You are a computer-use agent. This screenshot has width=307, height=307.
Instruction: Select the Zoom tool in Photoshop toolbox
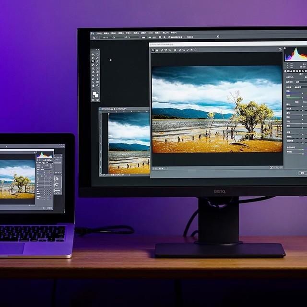click(97, 85)
